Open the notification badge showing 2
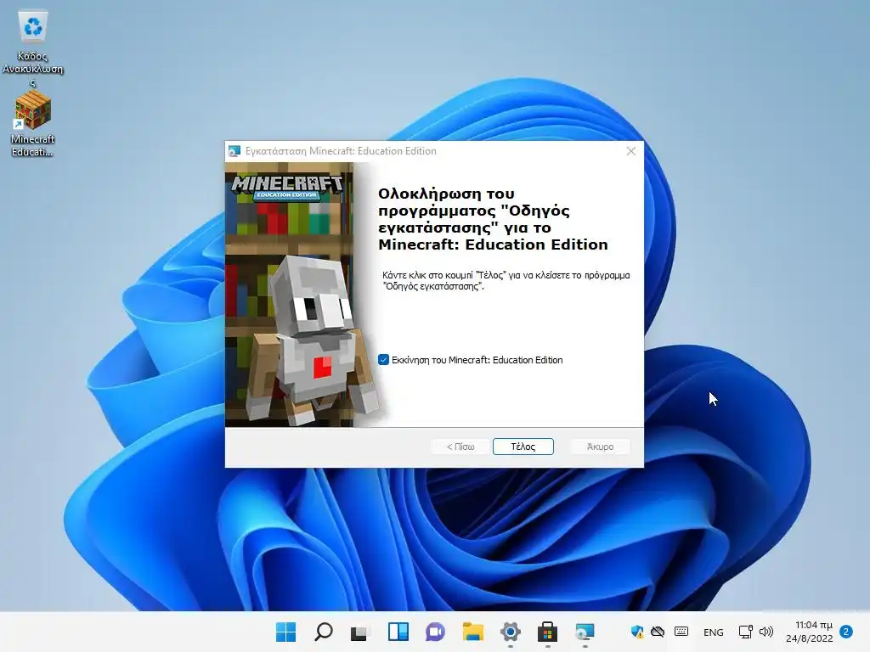Viewport: 870px width, 652px height. pyautogui.click(x=846, y=632)
